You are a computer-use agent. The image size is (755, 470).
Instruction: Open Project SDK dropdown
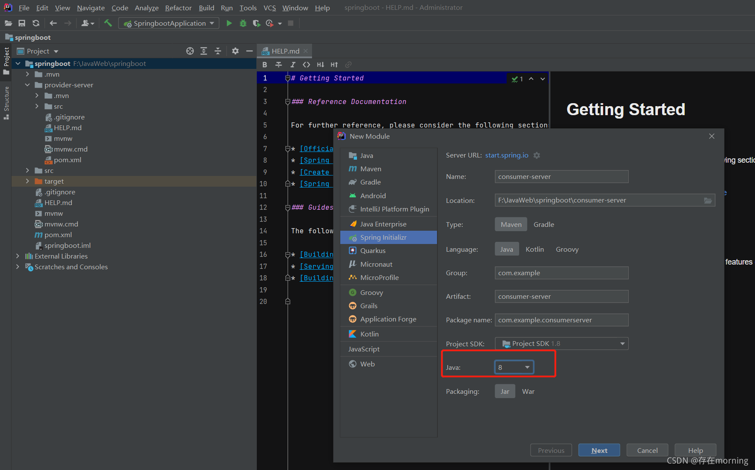pyautogui.click(x=562, y=344)
